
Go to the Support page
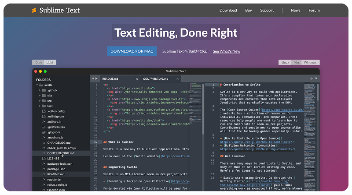[267, 10]
